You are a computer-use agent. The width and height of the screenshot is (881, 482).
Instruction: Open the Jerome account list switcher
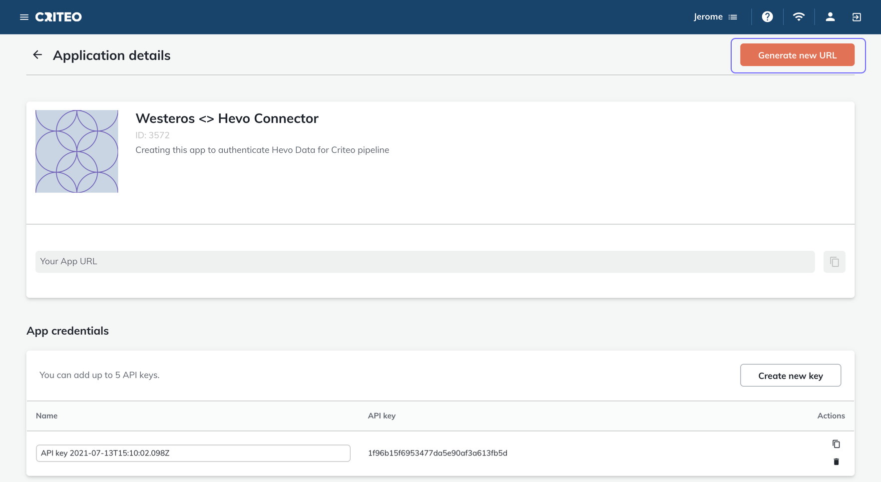(x=716, y=17)
